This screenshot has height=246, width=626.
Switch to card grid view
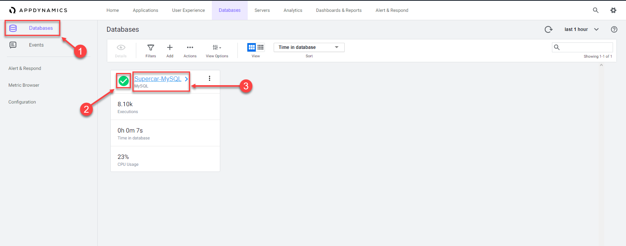point(252,47)
